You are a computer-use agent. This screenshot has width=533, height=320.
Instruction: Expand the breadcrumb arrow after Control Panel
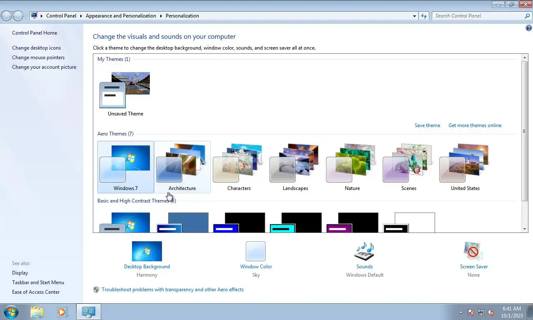tap(81, 16)
